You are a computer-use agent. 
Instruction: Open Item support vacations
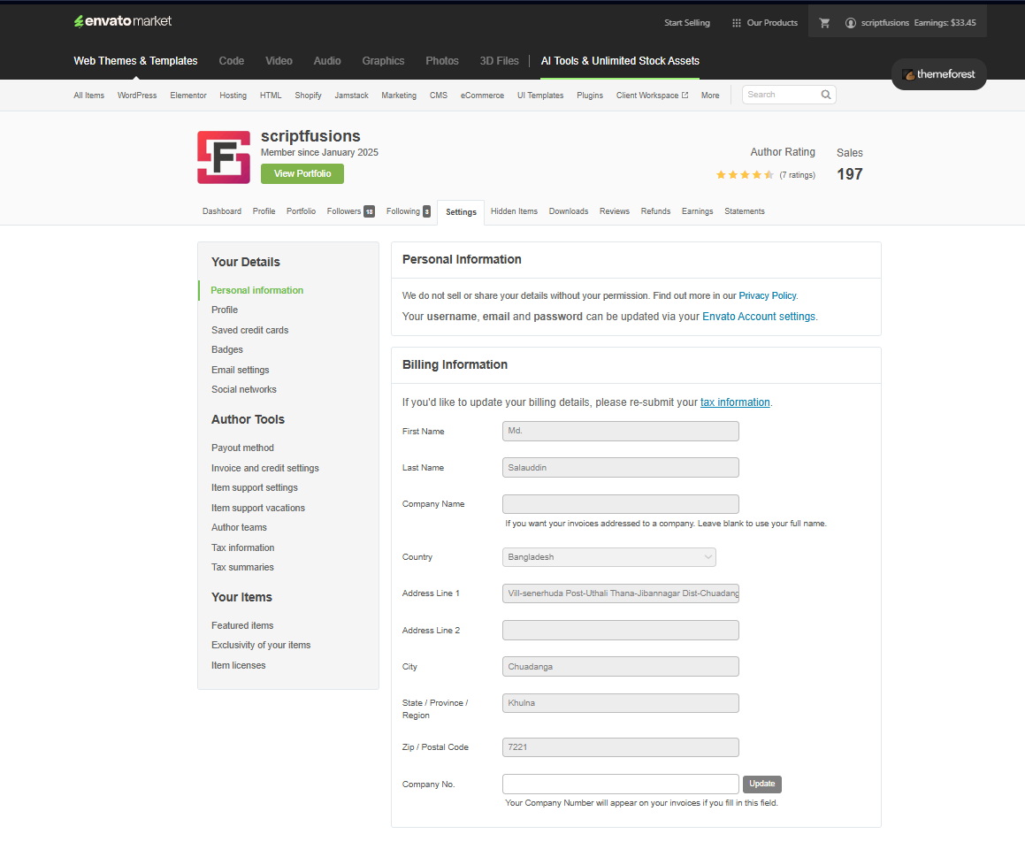pos(257,508)
